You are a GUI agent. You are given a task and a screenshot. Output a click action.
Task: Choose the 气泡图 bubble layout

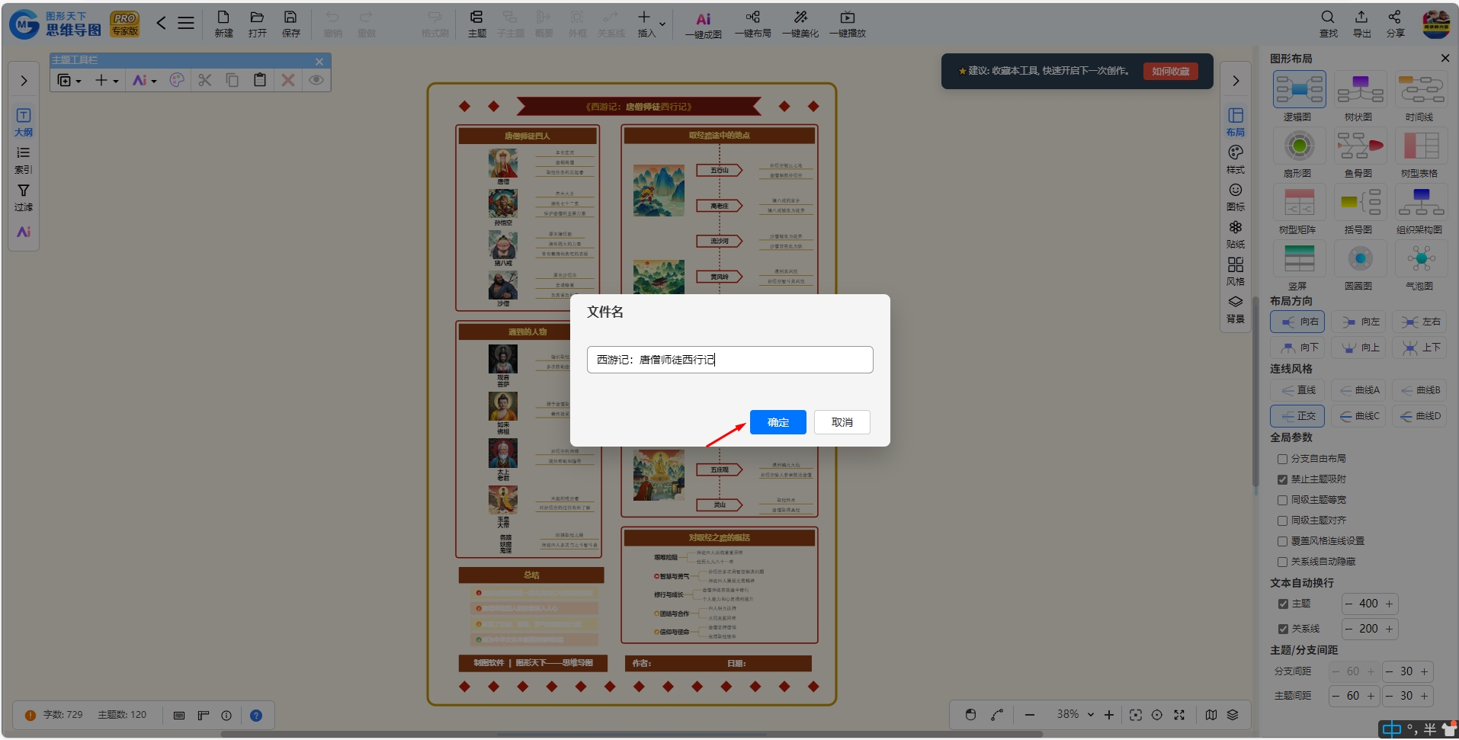1421,258
